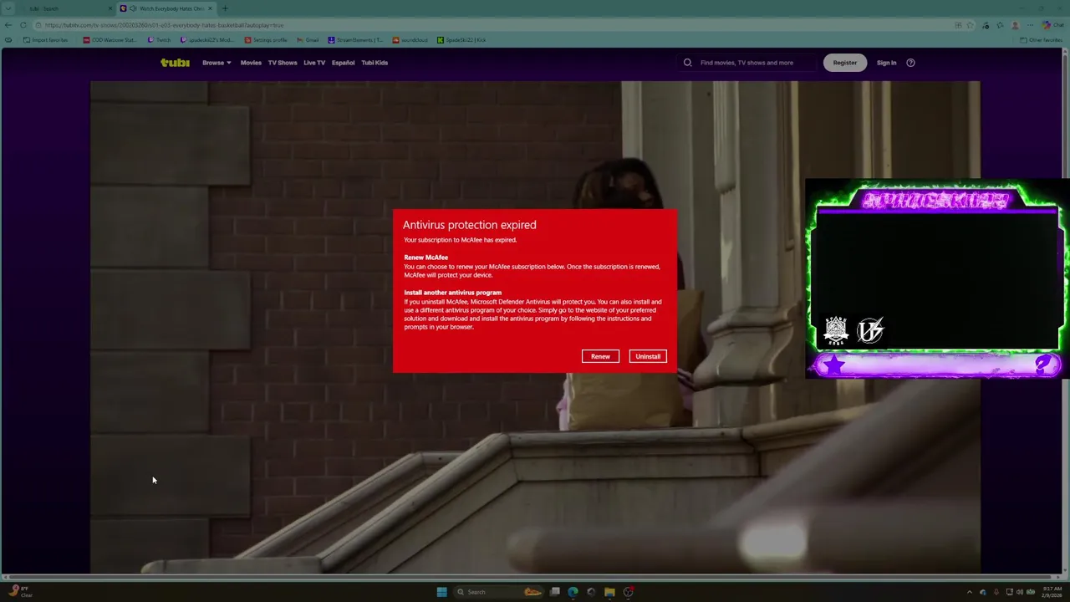
Task: Open the Copilot Chat button
Action: coord(1052,25)
